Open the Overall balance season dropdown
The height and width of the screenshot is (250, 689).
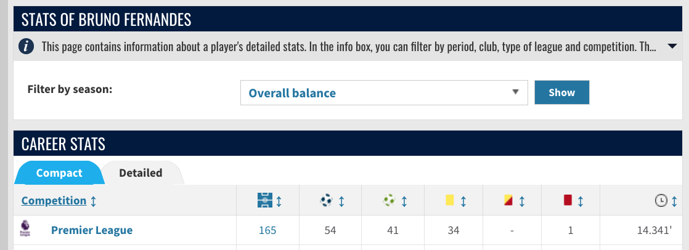pos(383,93)
